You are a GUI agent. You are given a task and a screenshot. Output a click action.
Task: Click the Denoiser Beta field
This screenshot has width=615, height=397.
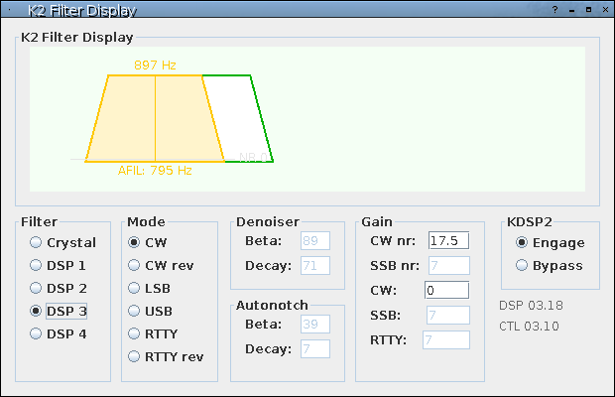pos(315,240)
